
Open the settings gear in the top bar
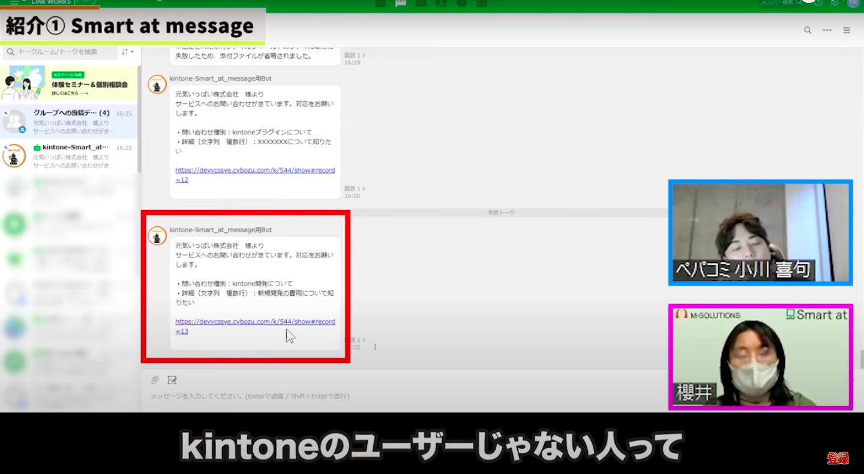834,3
